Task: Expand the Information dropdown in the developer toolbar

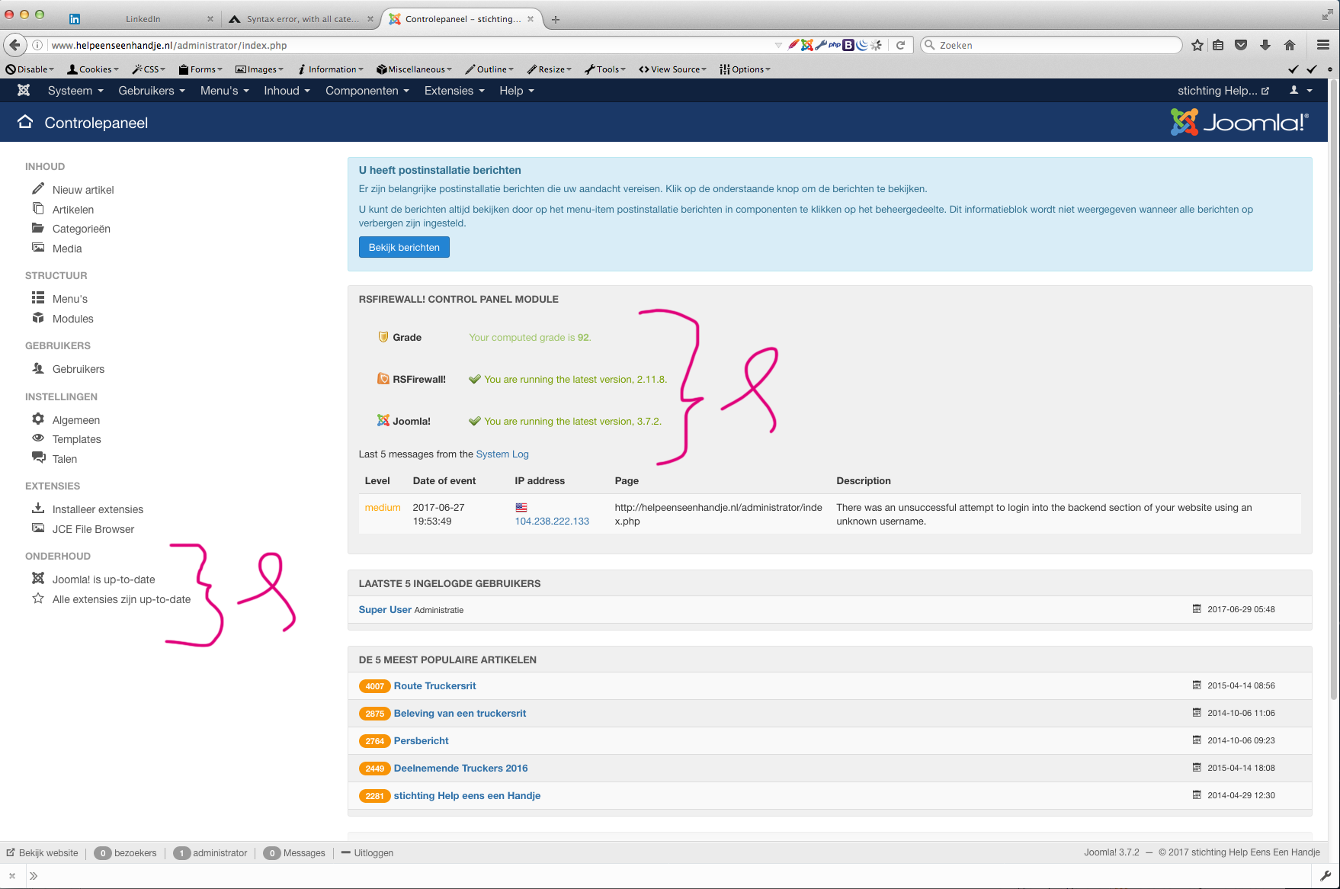Action: coord(331,69)
